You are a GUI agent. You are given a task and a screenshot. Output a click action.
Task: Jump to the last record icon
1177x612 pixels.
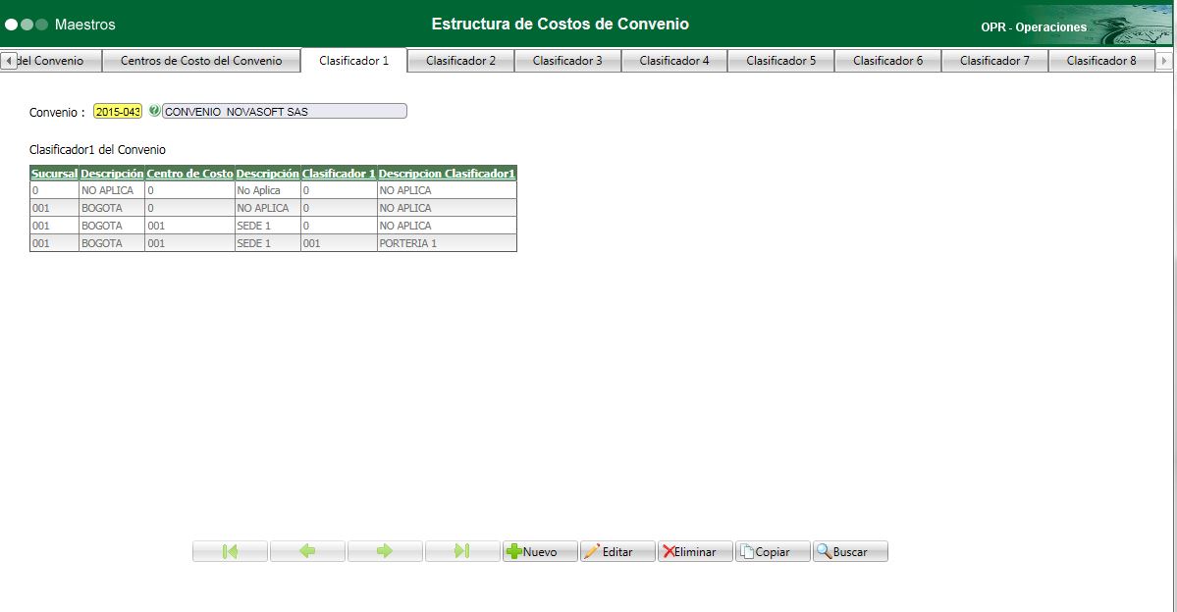(461, 550)
